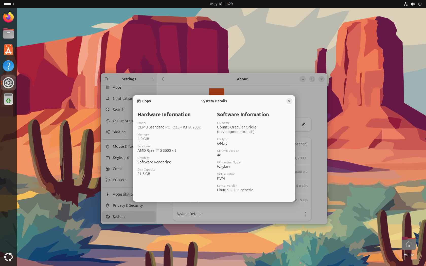Screen dimensions: 426x266
Task: Open the Home folder desktop icon
Action: pyautogui.click(x=409, y=247)
